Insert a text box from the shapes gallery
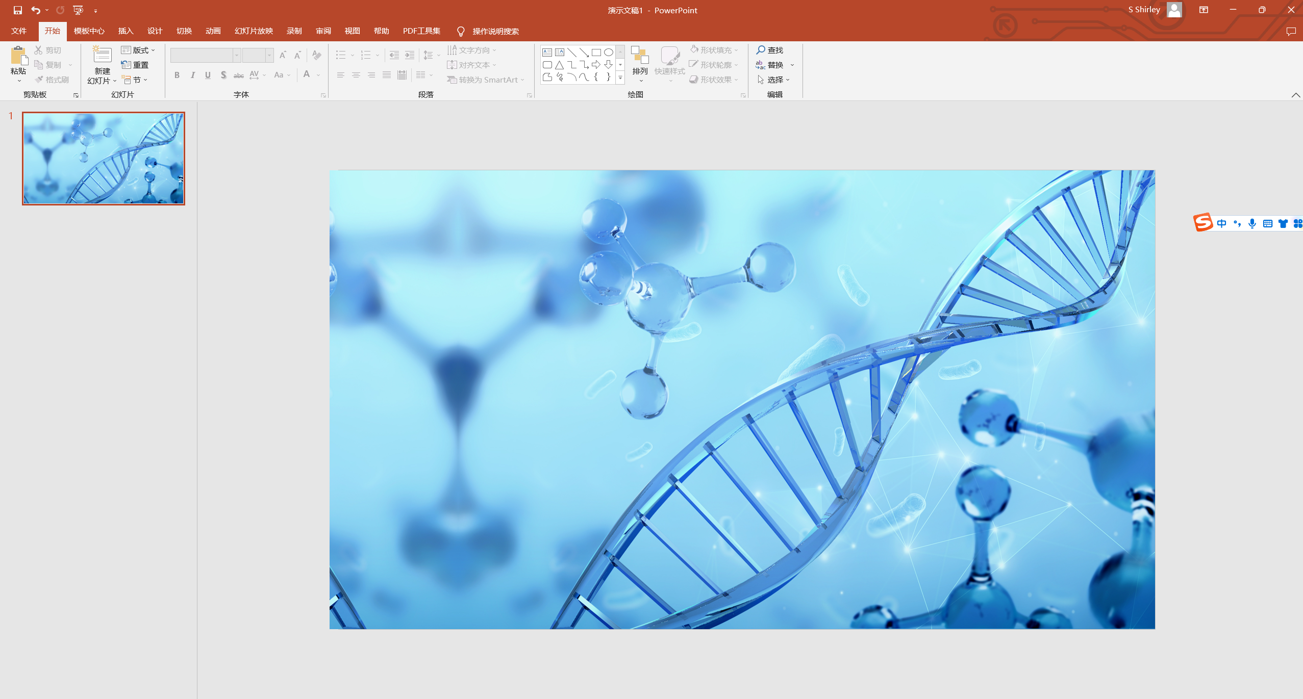Viewport: 1303px width, 699px height. [x=547, y=52]
